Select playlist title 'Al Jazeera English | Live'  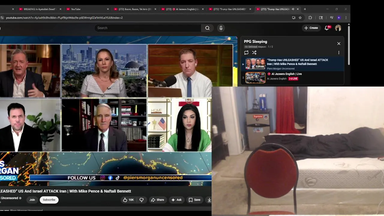pos(286,74)
